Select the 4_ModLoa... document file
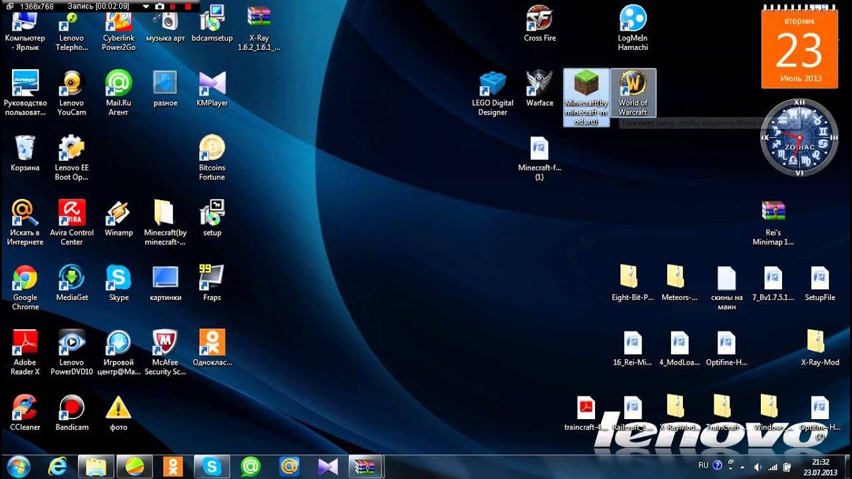Image resolution: width=852 pixels, height=479 pixels. tap(679, 348)
